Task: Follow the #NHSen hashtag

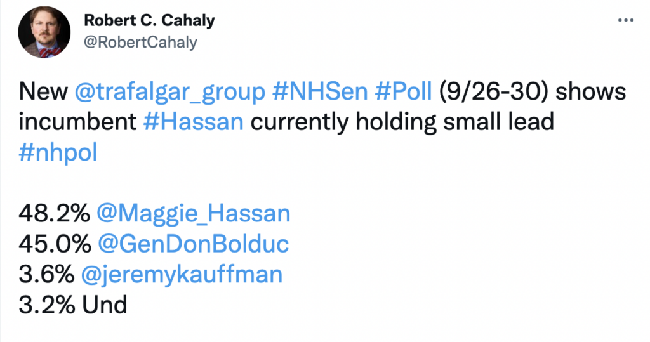Action: 320,91
